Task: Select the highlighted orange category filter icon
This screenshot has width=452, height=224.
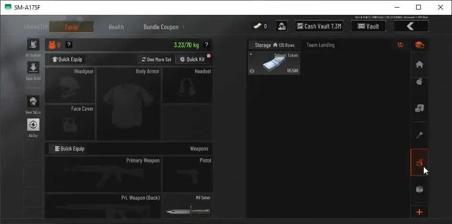Action: click(x=419, y=162)
